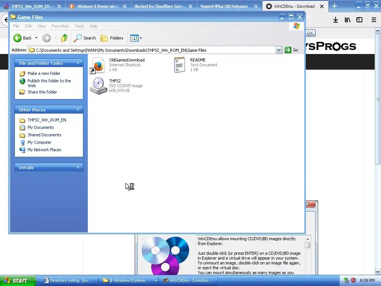The width and height of the screenshot is (381, 286).
Task: Open THPS2_Win_ROM_EN in Other Places
Action: pos(47,120)
